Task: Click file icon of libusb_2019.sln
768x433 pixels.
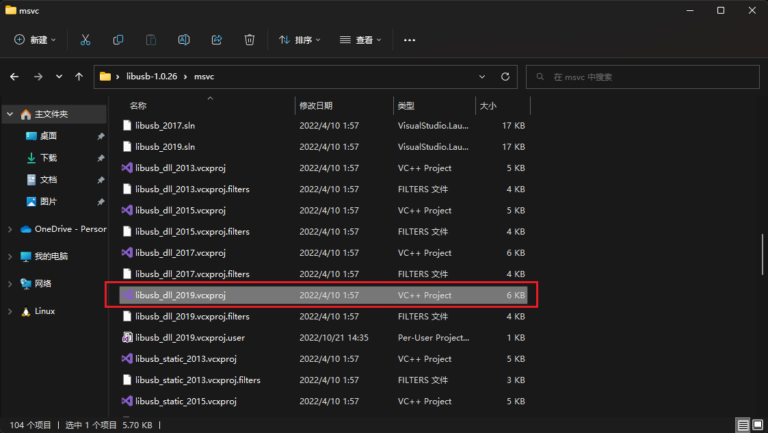Action: click(127, 146)
